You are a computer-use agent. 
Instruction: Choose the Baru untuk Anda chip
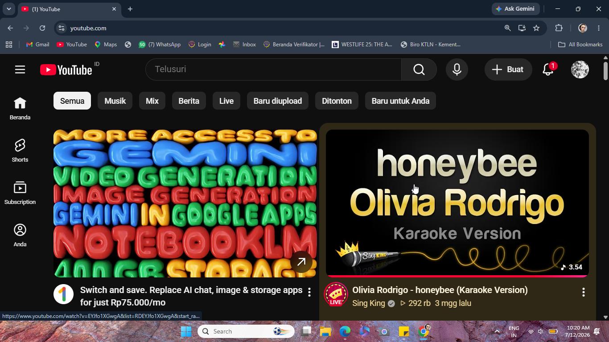click(400, 101)
